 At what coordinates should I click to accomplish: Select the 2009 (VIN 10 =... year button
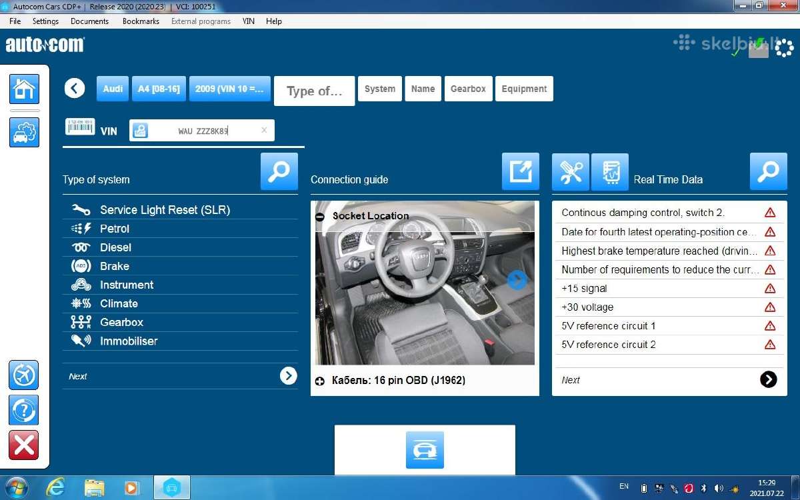[x=230, y=89]
